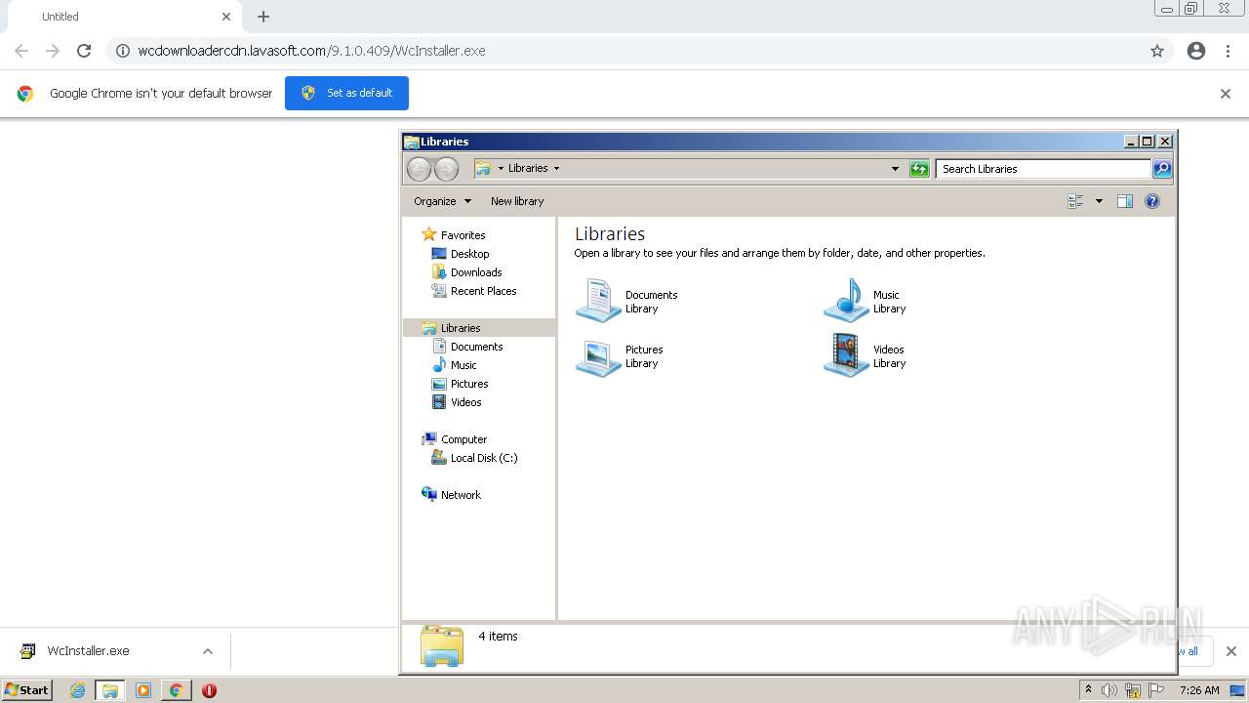Click the site information icon in address bar
The image size is (1249, 703).
[x=123, y=51]
